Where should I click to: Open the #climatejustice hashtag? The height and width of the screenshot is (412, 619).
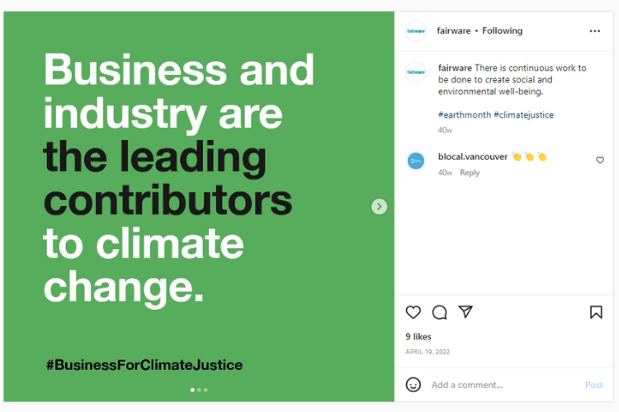[x=523, y=115]
